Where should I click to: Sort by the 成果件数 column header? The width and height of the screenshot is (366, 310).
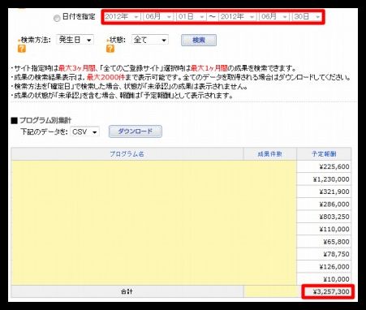269,154
